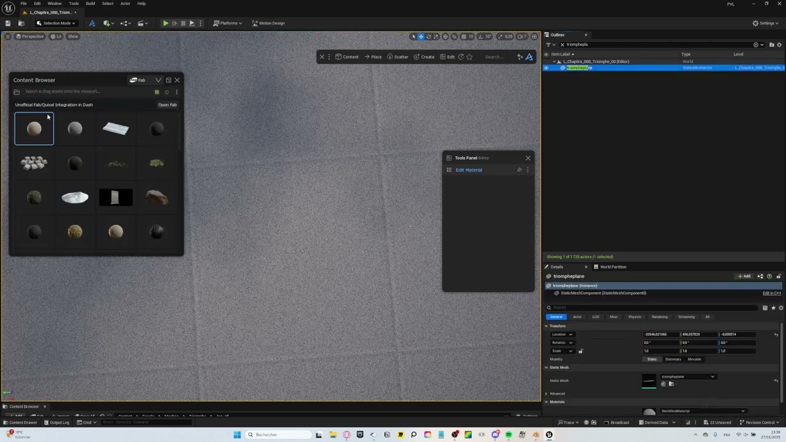The width and height of the screenshot is (786, 442).
Task: Switch to the World Partition tab
Action: point(612,267)
